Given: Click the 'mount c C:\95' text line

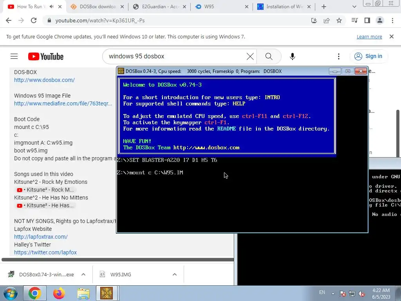Looking at the screenshot, I should [31, 127].
